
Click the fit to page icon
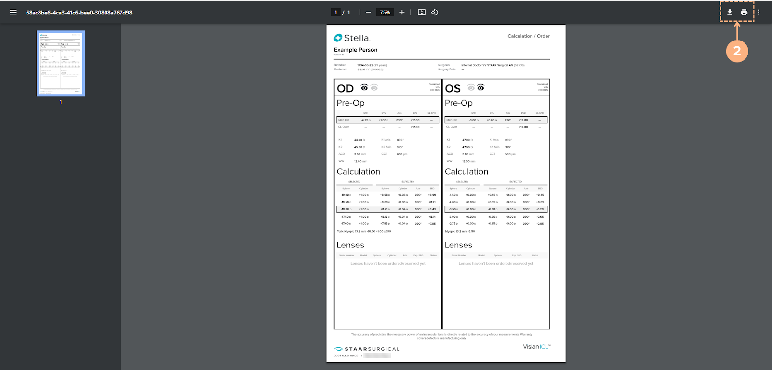coord(422,13)
